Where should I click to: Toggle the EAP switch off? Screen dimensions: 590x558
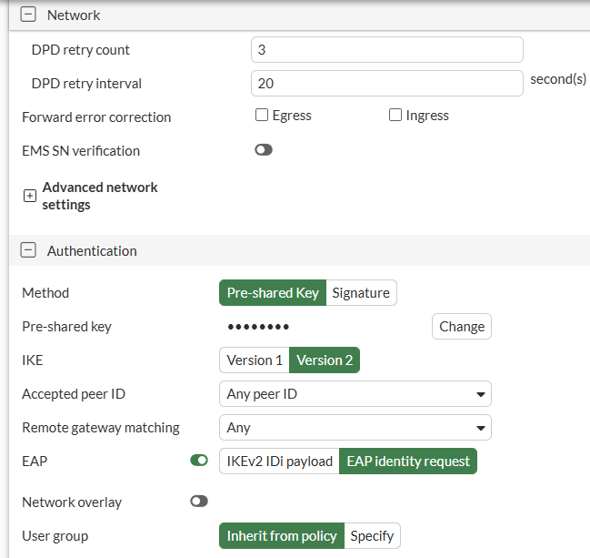coord(199,460)
